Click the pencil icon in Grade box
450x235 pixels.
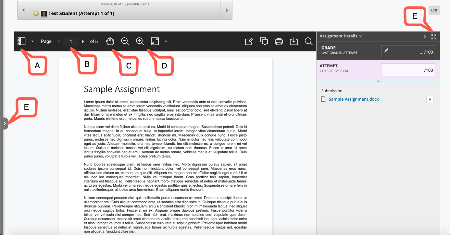tap(386, 50)
